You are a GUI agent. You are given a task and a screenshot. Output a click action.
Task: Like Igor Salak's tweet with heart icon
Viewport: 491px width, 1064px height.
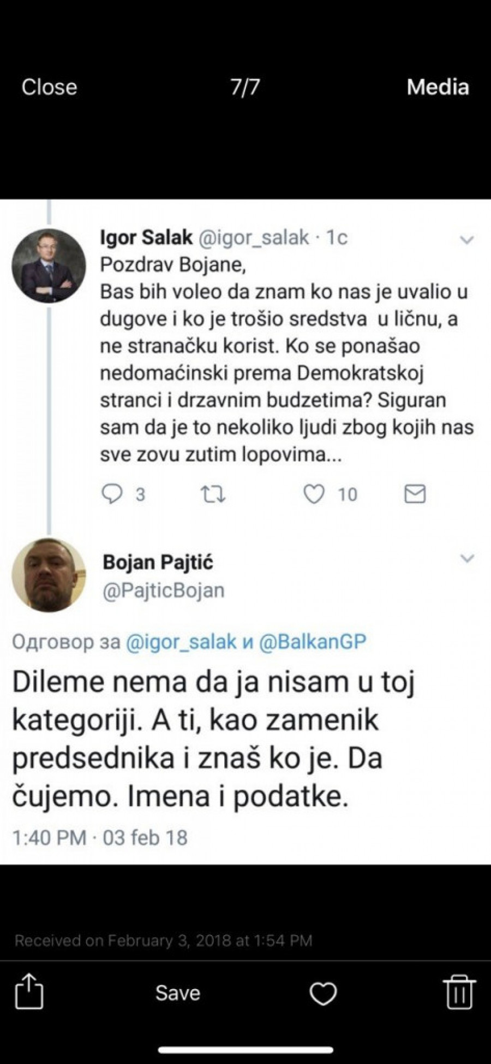click(x=314, y=494)
